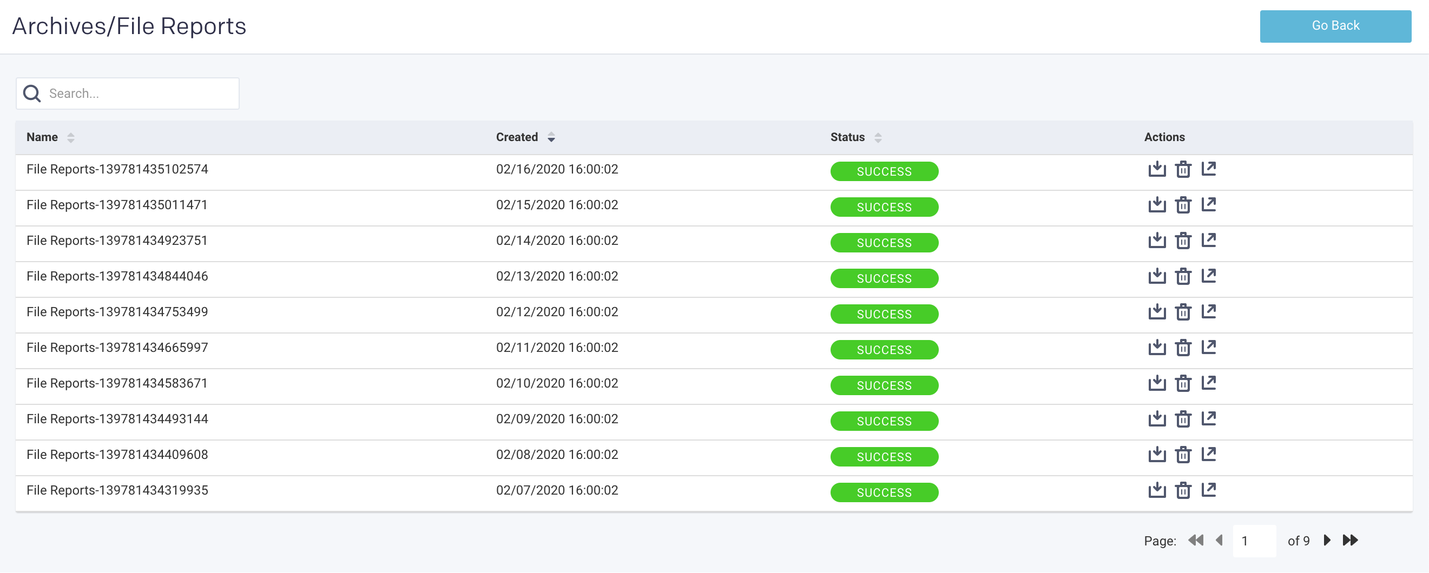Delete the 02/09/2020 file report
The image size is (1429, 573).
tap(1183, 419)
